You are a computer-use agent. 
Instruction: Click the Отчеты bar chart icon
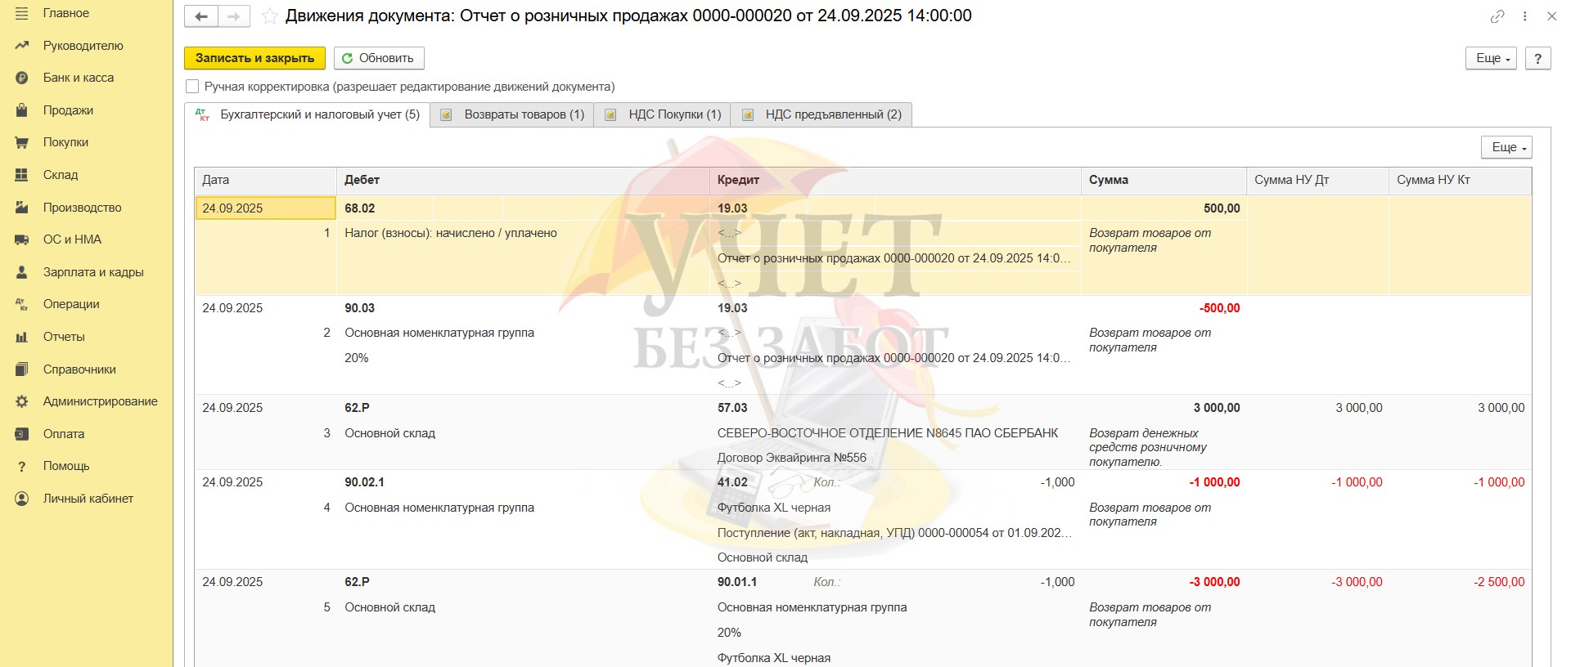(22, 337)
